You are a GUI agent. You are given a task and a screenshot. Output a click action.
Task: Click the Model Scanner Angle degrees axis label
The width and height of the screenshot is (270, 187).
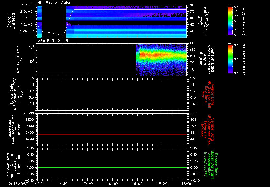click(207, 60)
